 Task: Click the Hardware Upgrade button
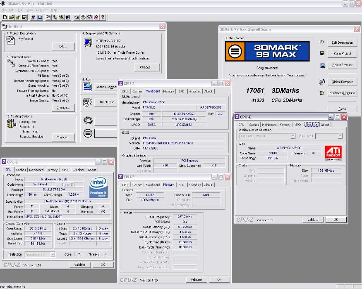(x=342, y=93)
